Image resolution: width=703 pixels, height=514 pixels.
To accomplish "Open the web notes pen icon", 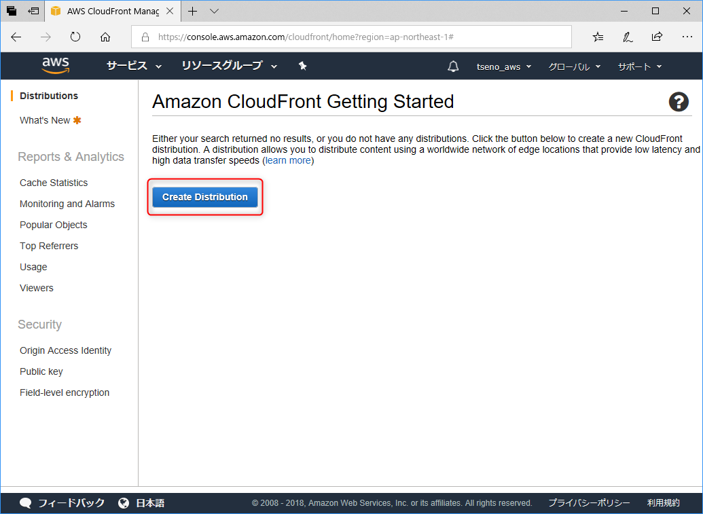I will tap(627, 37).
